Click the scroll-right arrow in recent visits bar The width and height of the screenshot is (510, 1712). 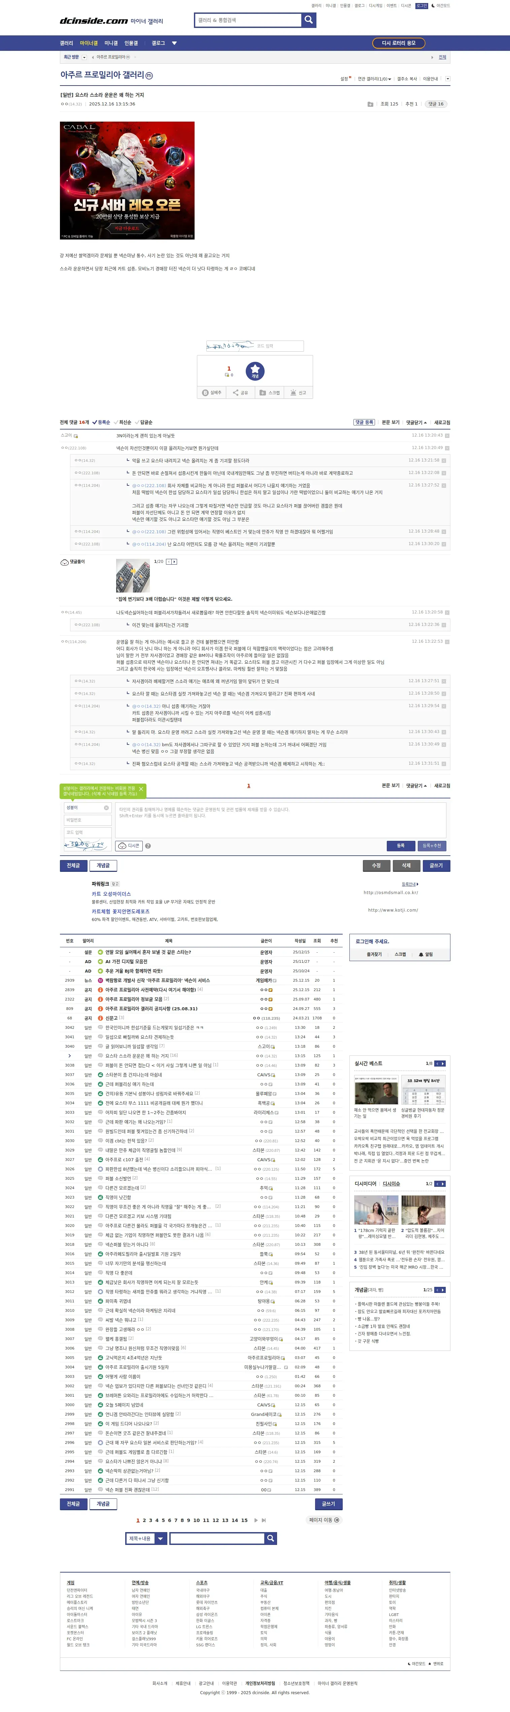(432, 57)
